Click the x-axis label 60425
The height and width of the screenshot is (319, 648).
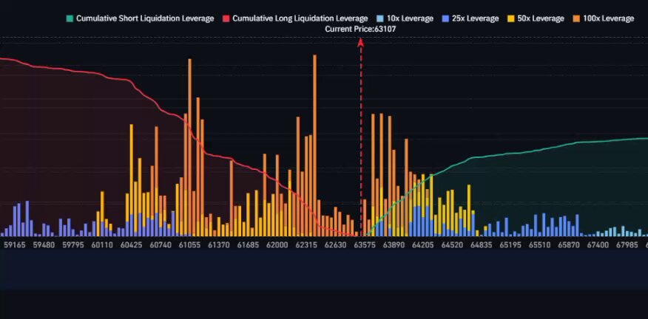pyautogui.click(x=132, y=244)
